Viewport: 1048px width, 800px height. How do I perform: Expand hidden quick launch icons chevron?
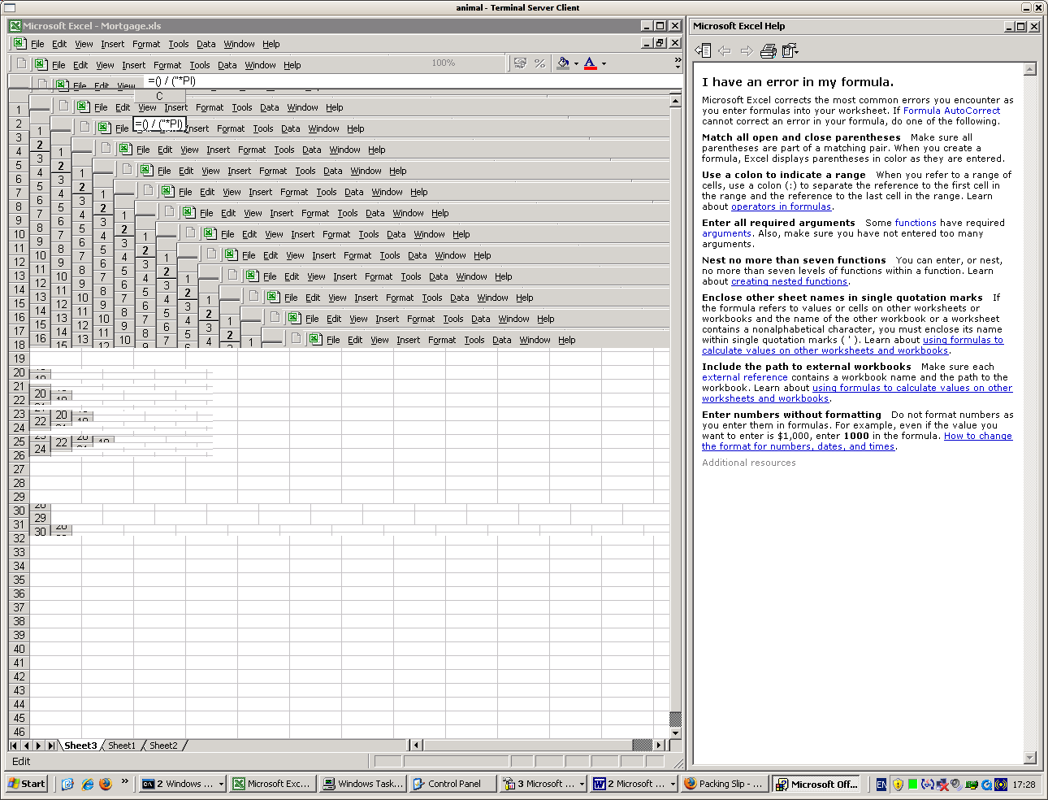[124, 782]
